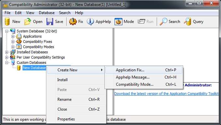Click the New database toolbar icon
221x125 pixels.
(x=7, y=22)
